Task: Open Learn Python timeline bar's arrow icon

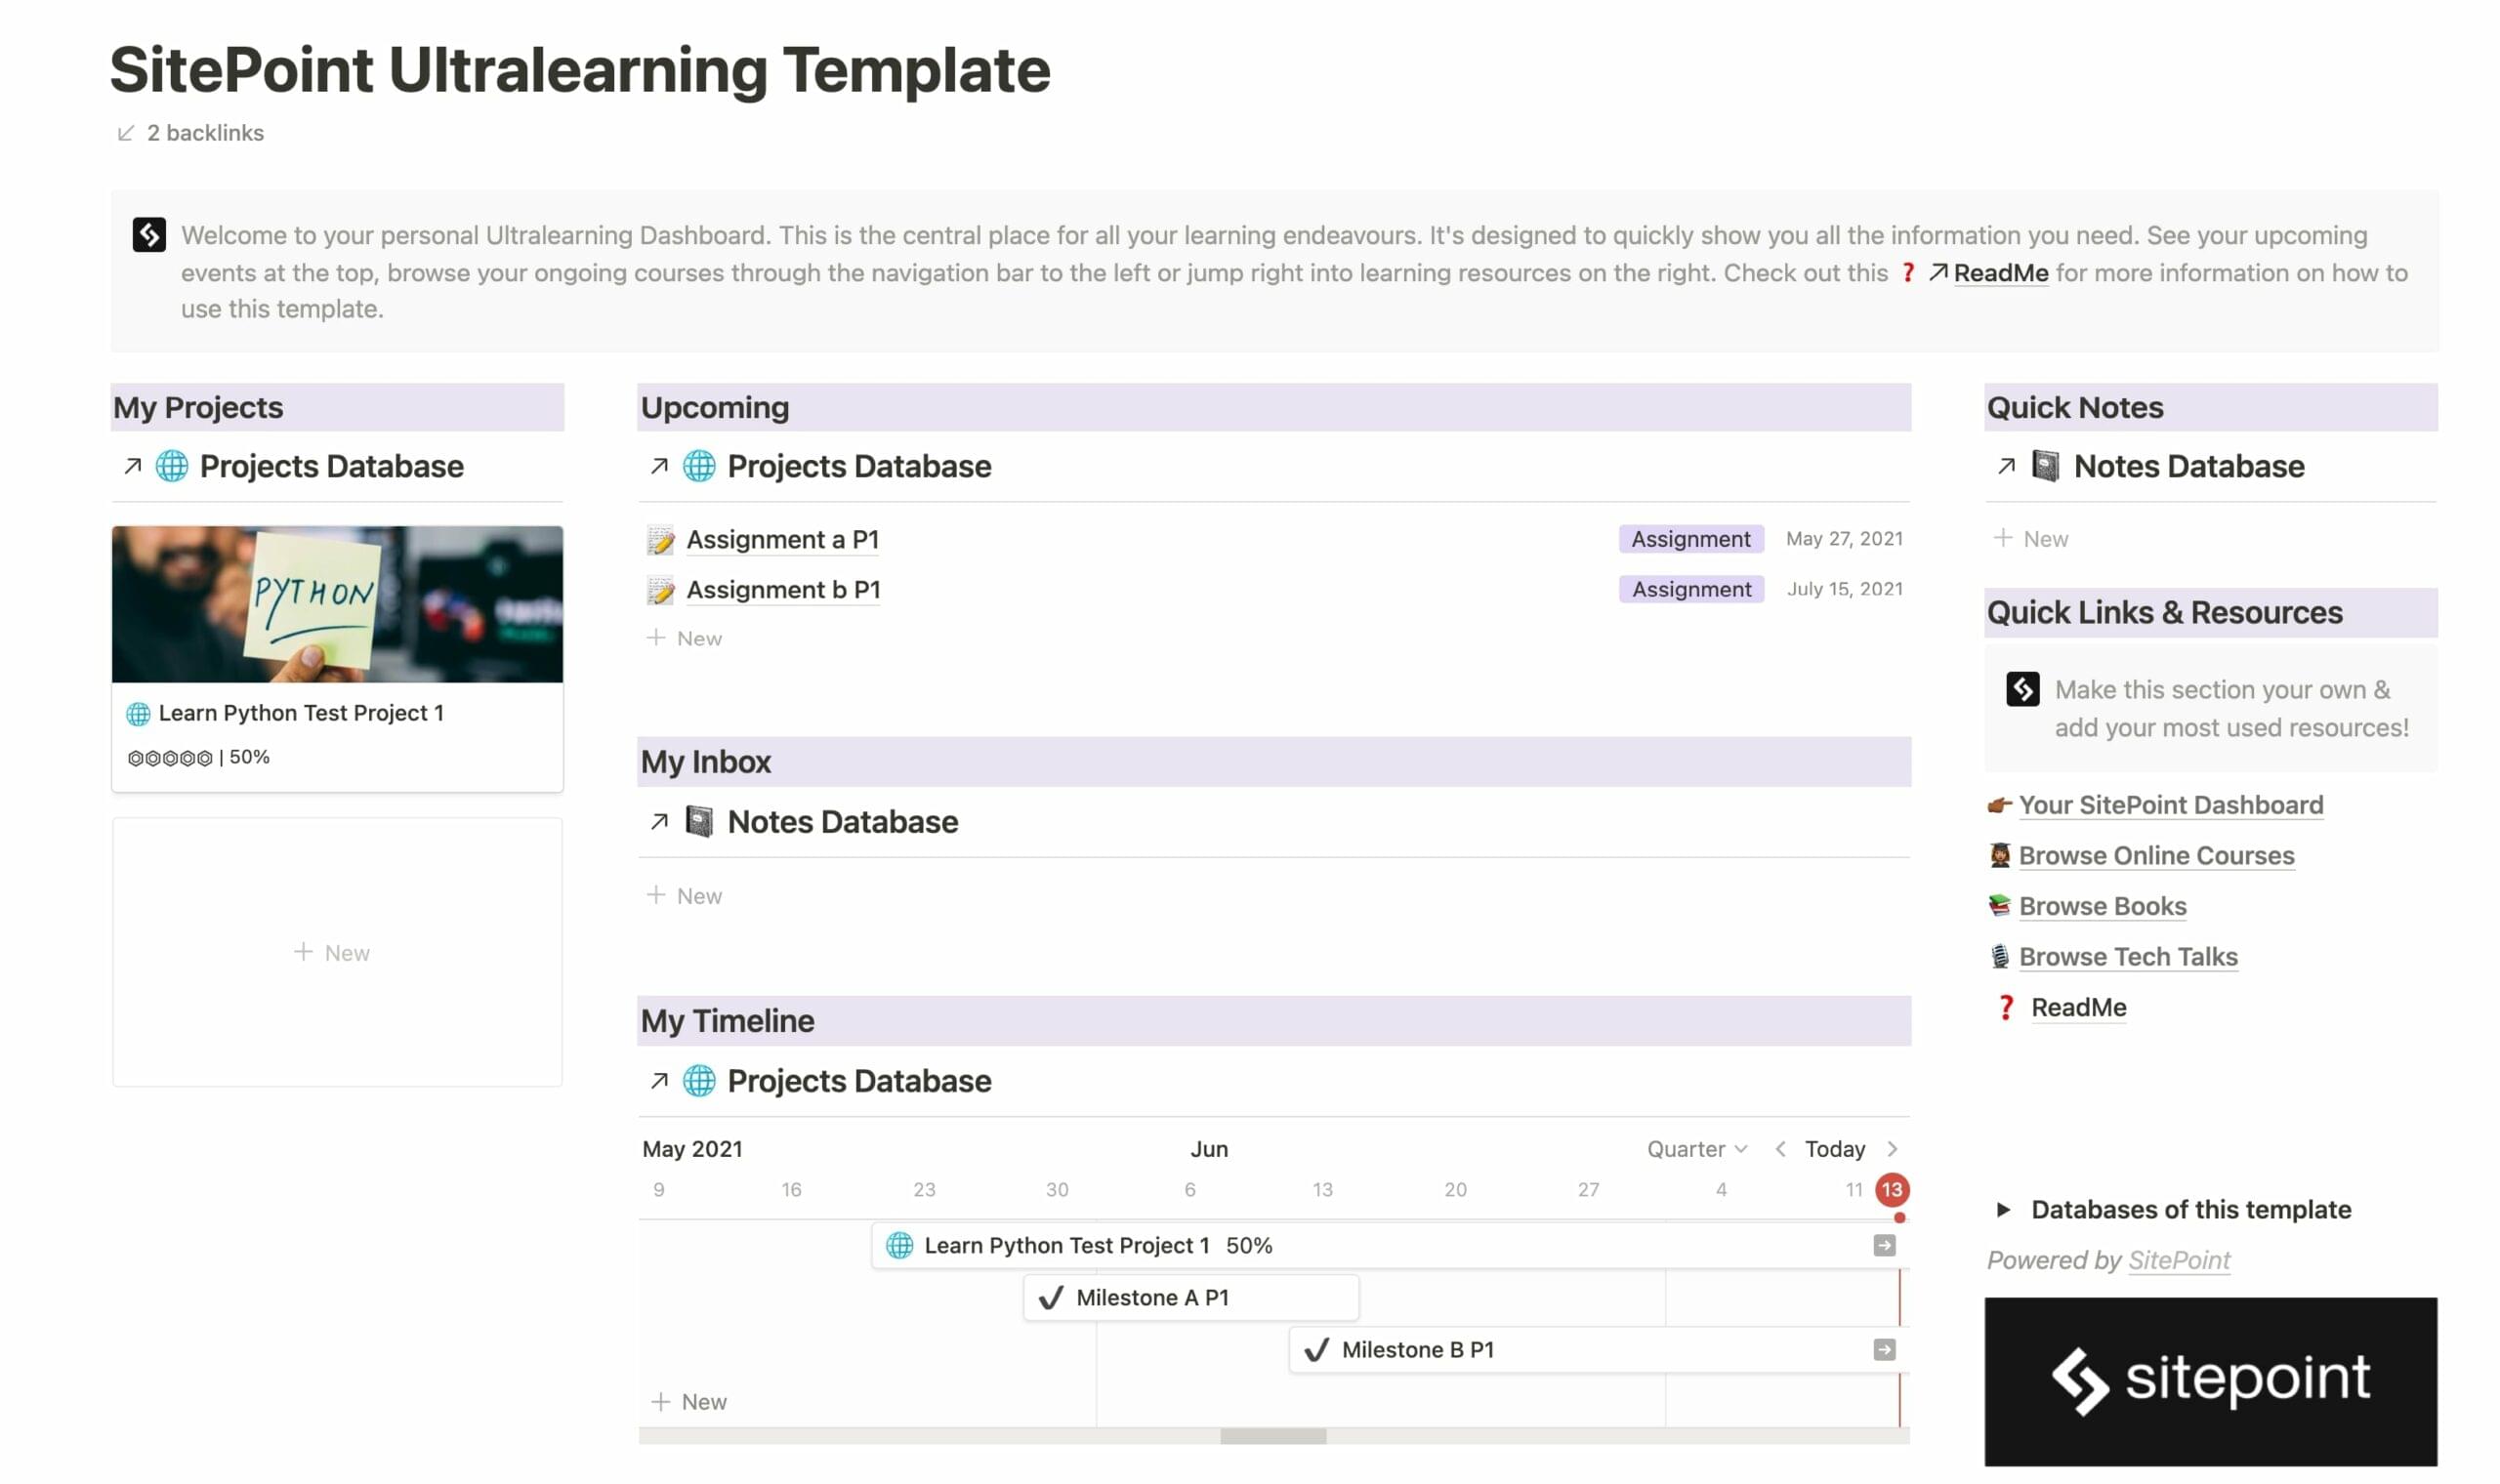Action: pyautogui.click(x=1883, y=1245)
